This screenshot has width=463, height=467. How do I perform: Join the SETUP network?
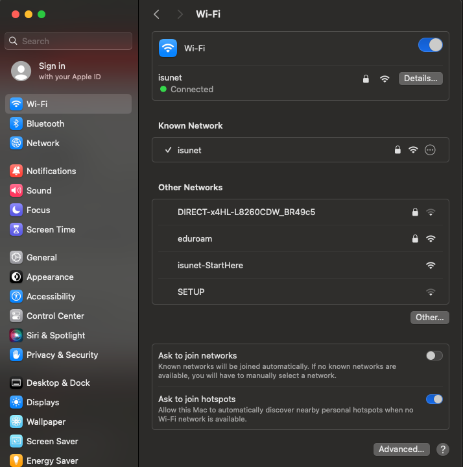coord(300,292)
